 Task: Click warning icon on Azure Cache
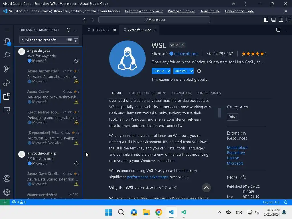coord(76,102)
